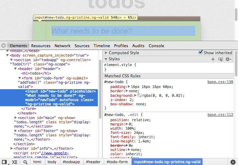Select #todo-form in the breadcrumb bar
Viewport: 238px width, 165px height.
[x=117, y=162]
